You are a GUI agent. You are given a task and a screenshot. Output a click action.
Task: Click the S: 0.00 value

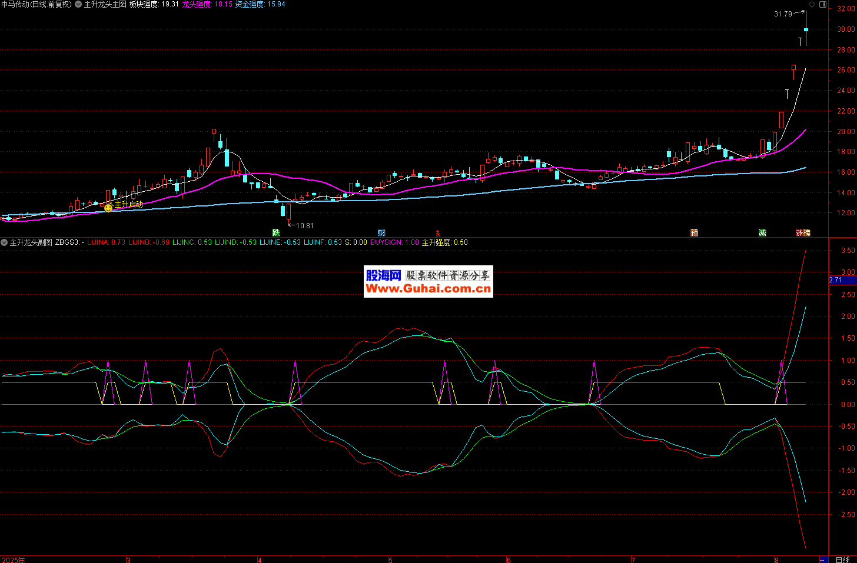click(356, 242)
